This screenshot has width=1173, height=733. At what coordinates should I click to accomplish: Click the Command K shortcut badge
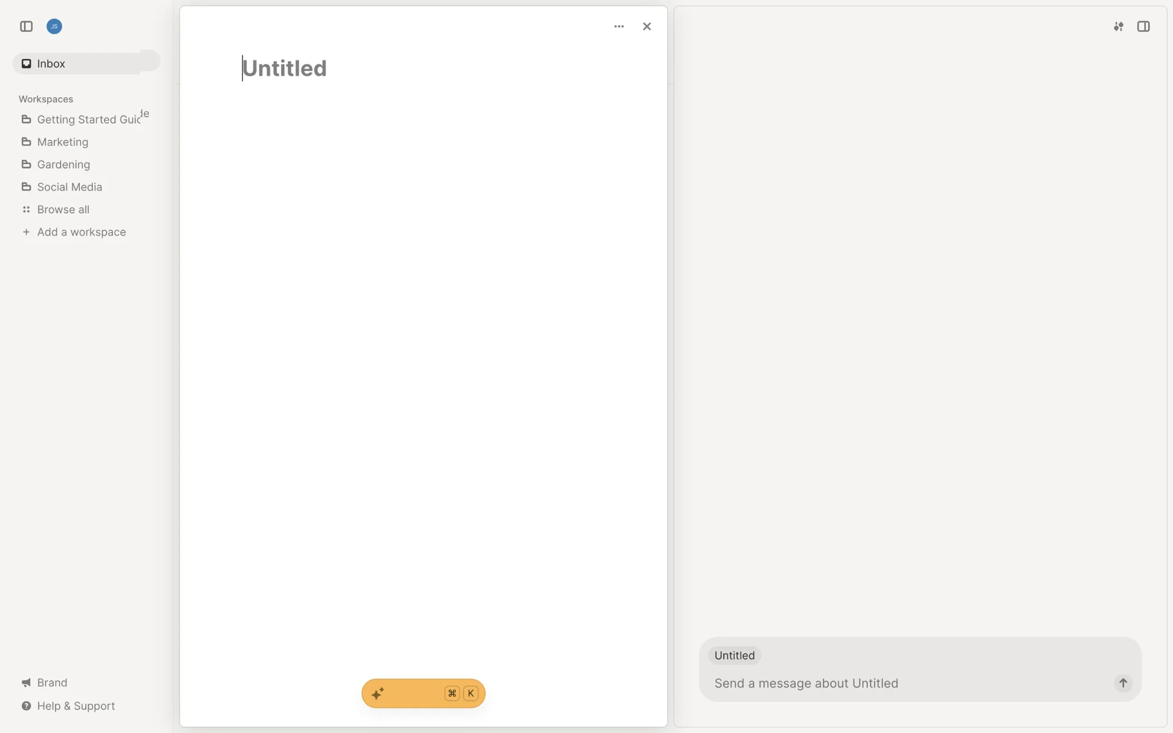click(461, 693)
